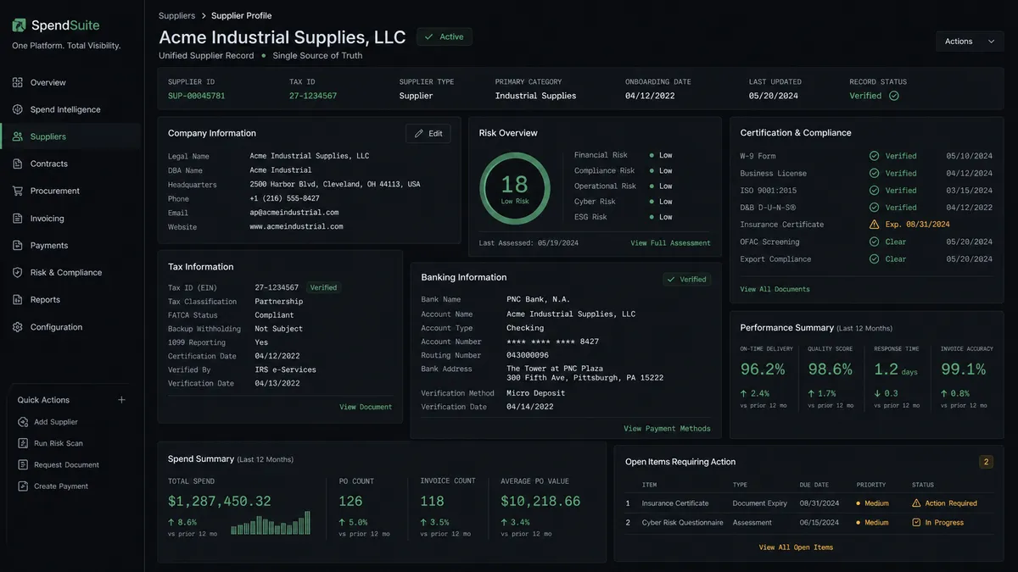Click the Export Compliance clear check icon
1018x572 pixels.
(x=874, y=259)
